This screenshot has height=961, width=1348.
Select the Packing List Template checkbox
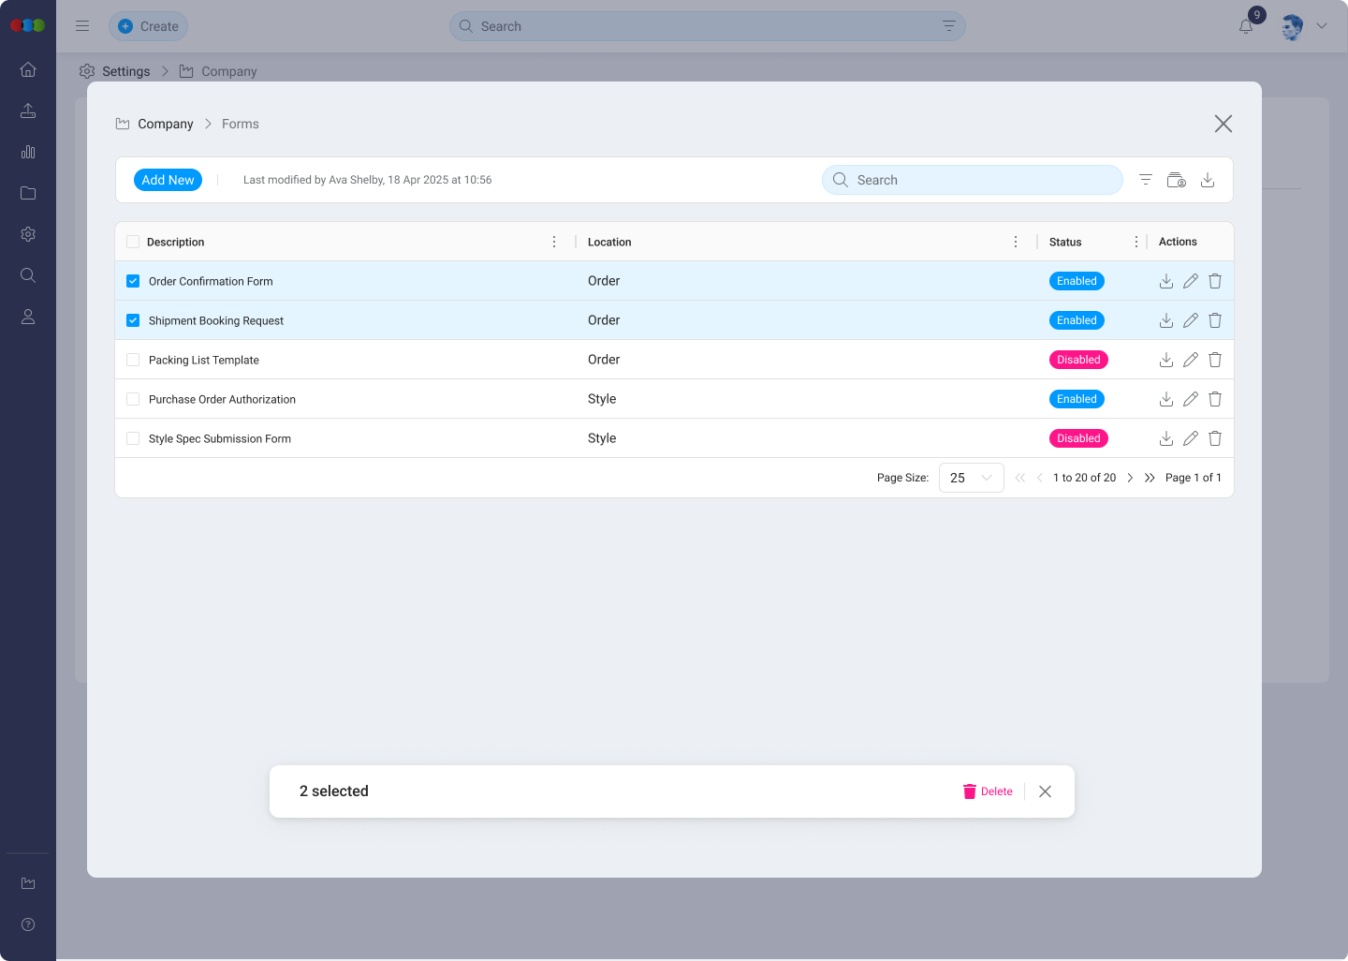click(x=132, y=359)
